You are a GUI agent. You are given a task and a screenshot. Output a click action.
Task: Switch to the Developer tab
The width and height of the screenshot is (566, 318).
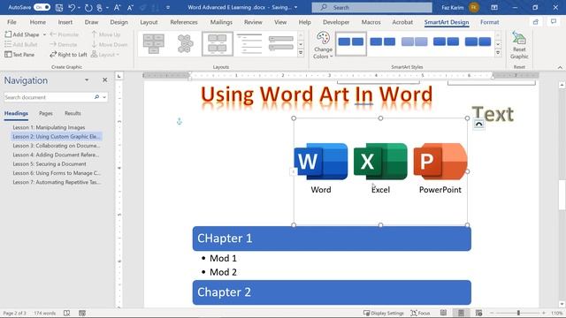[x=336, y=22]
